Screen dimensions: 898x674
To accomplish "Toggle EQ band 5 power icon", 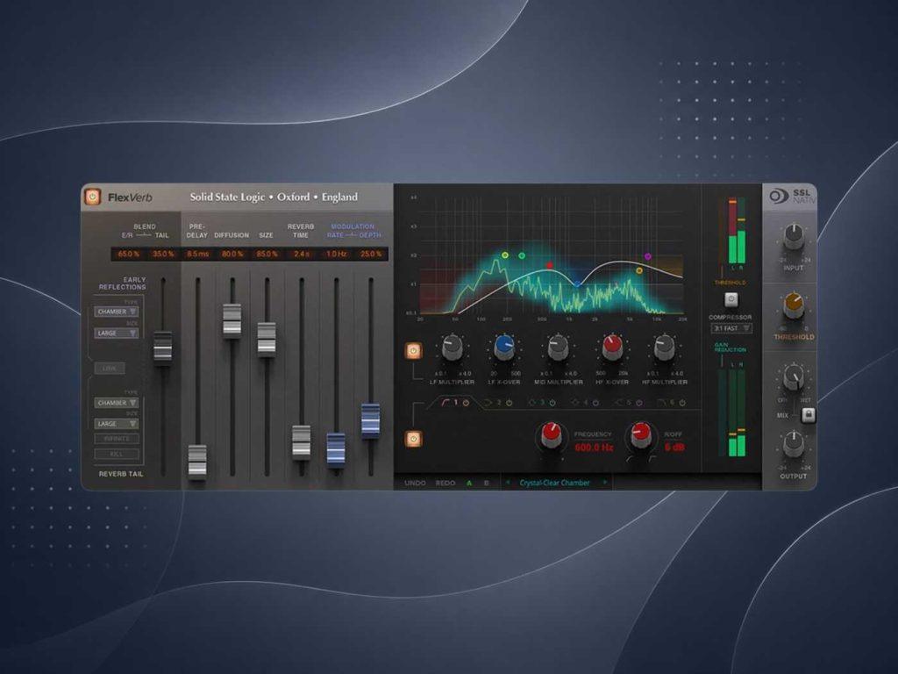I will 639,403.
